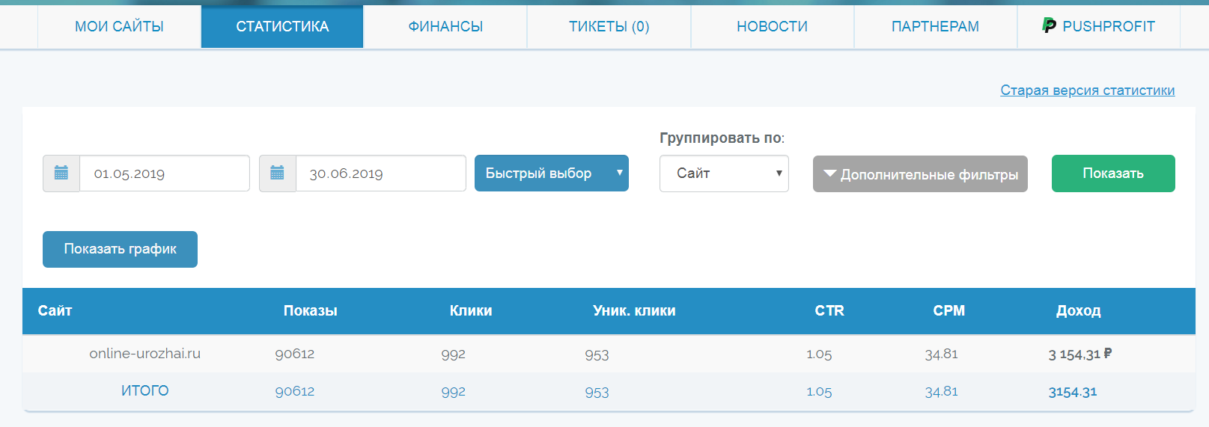Click the start date calendar icon
Viewport: 1209px width, 427px height.
pos(61,173)
